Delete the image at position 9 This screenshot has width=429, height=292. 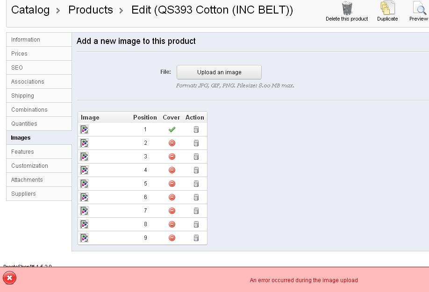196,238
